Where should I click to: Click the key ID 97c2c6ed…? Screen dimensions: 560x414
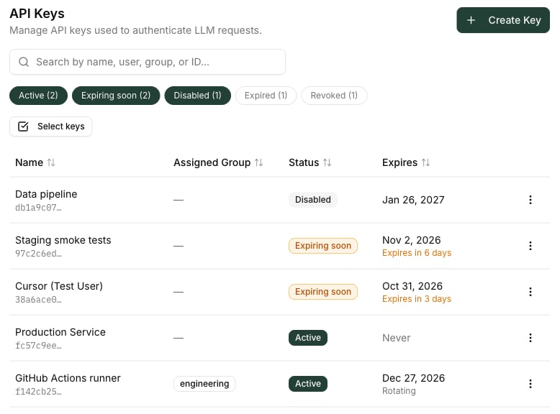click(x=38, y=254)
